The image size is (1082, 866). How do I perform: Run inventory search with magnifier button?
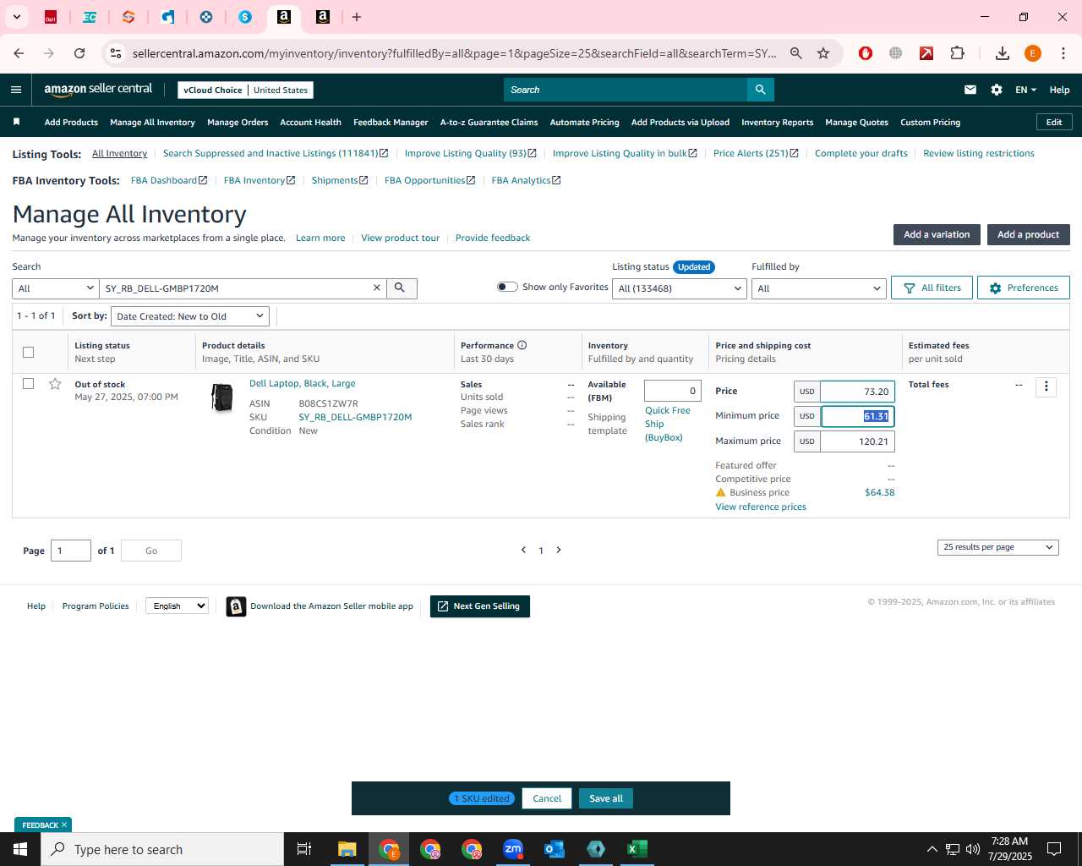click(401, 288)
